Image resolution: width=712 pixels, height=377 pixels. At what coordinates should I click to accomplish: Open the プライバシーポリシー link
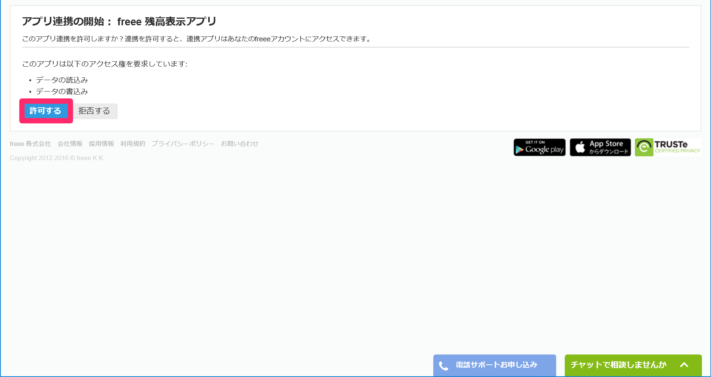183,144
